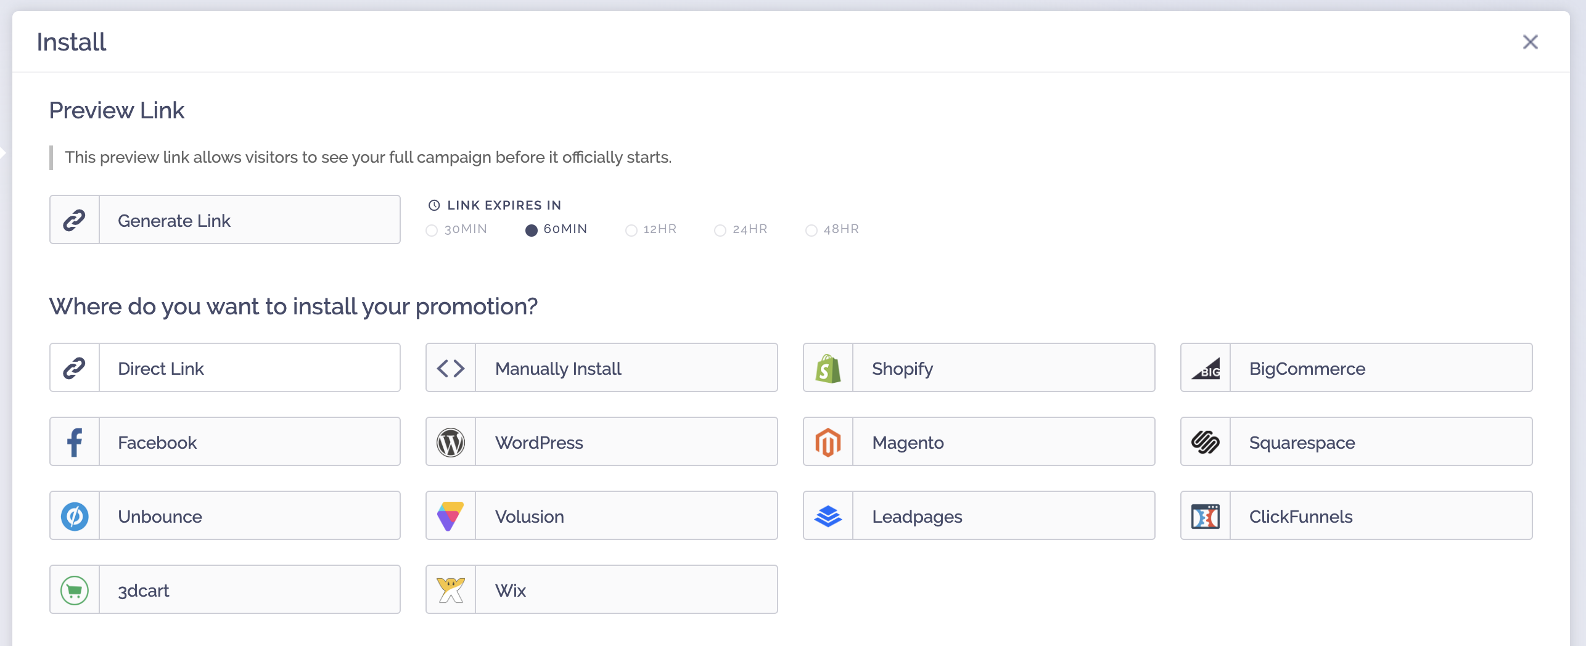Select the 30MIN expiry option

click(x=456, y=229)
